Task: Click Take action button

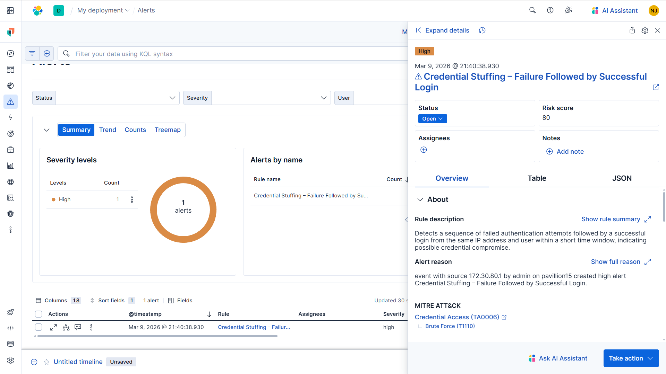Action: 631,358
